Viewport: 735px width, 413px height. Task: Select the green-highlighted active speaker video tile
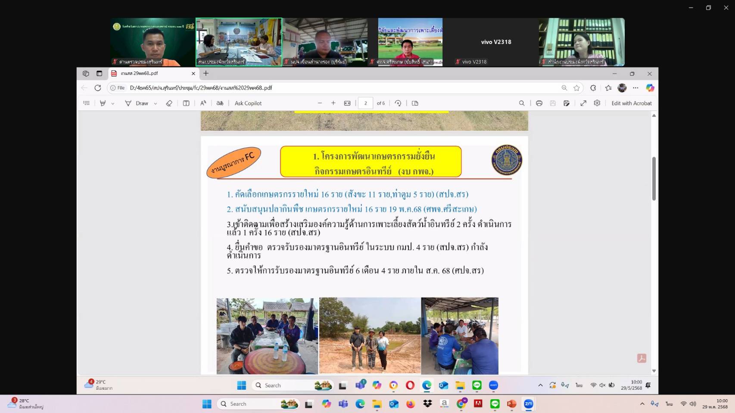[x=239, y=42]
